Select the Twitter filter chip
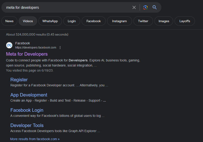Viewport: 203px width, 142px height. click(143, 21)
